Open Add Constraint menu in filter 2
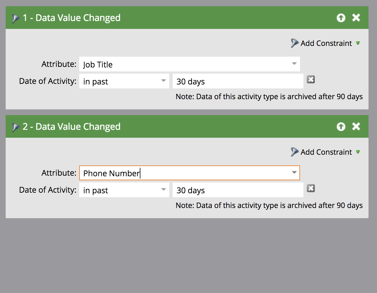Screen dimensions: 377x293 pyautogui.click(x=325, y=152)
